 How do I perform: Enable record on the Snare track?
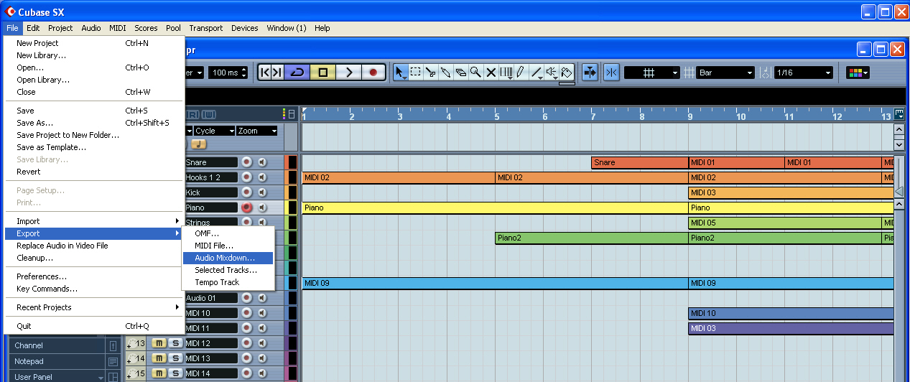click(247, 162)
